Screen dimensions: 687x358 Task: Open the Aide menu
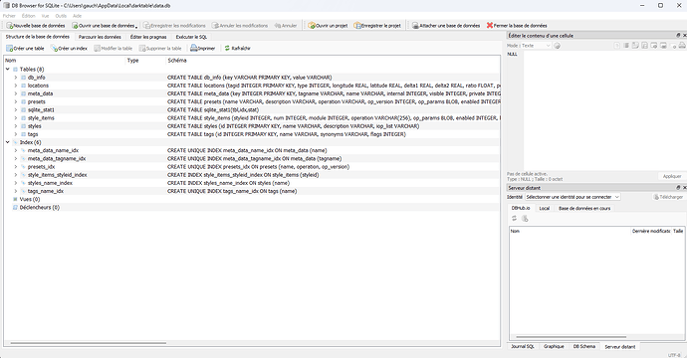pos(77,16)
